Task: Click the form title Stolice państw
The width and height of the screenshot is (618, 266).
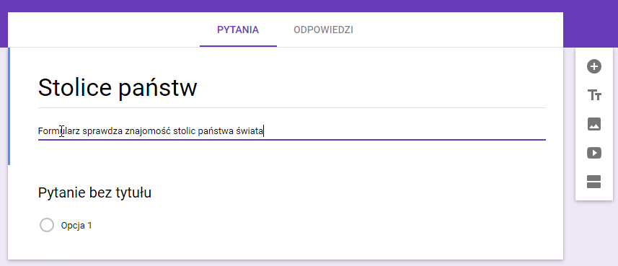Action: [118, 87]
